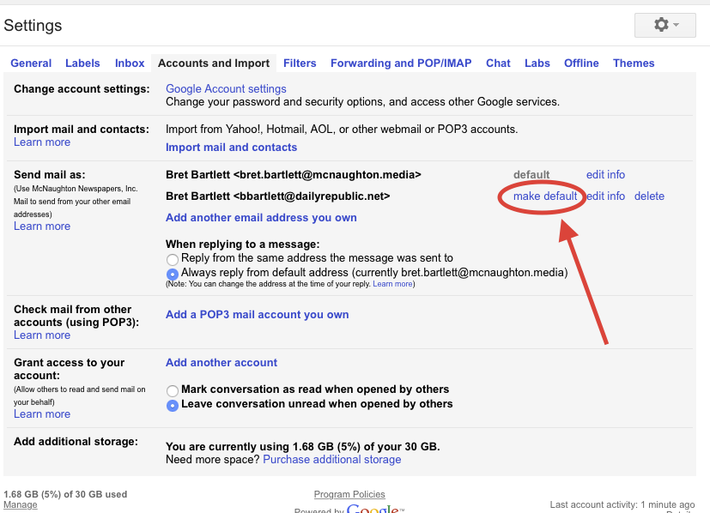Select Leave conversation unread option

(173, 405)
